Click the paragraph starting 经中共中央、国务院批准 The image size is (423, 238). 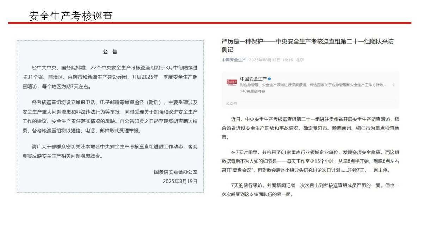110,77
